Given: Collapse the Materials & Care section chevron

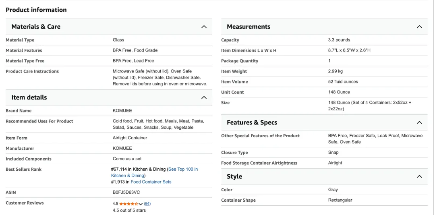Looking at the screenshot, I should pyautogui.click(x=204, y=27).
